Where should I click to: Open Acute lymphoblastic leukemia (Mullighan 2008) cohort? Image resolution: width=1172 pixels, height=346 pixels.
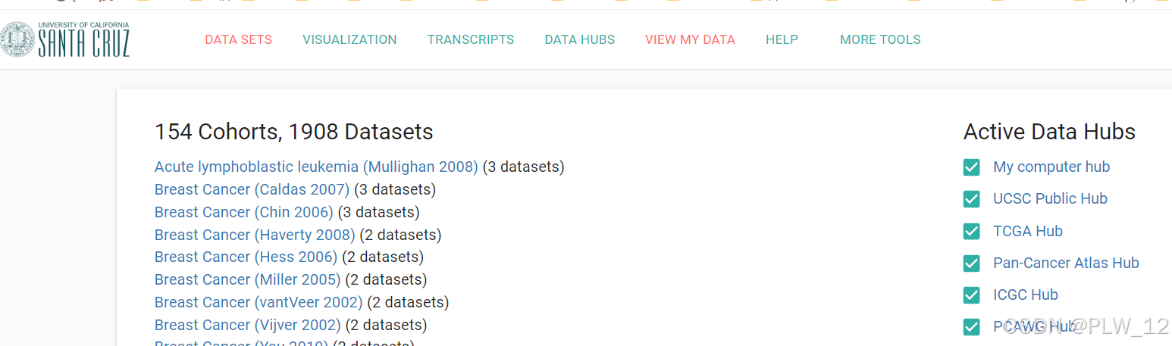pyautogui.click(x=316, y=167)
